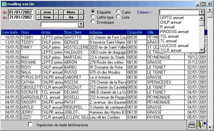Click the au date field 31/01/2002
This screenshot has width=214, height=131.
coord(21,17)
